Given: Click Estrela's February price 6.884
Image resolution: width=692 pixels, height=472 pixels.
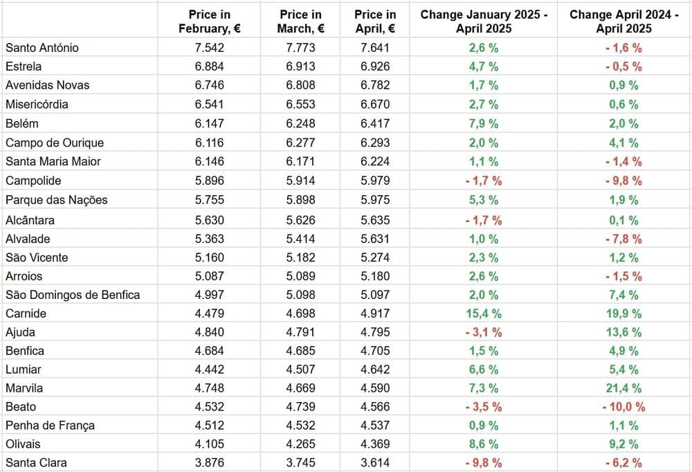Looking at the screenshot, I should pyautogui.click(x=209, y=66).
